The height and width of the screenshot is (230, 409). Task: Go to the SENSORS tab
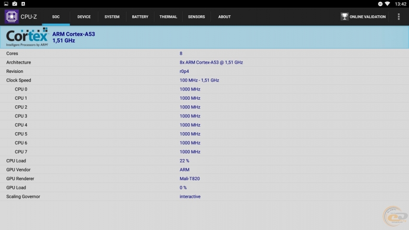[x=197, y=17]
